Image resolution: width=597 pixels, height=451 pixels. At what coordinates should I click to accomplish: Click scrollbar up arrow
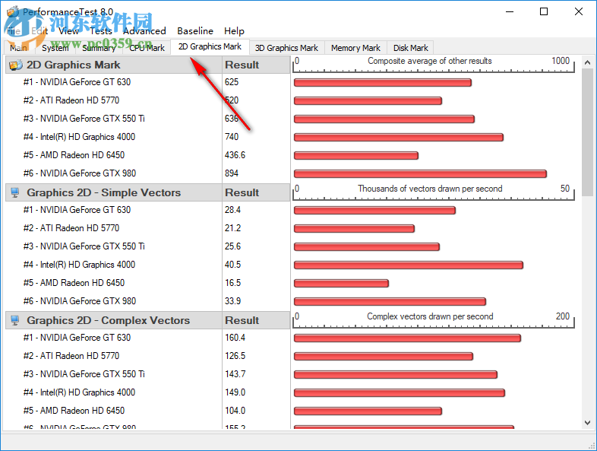pyautogui.click(x=587, y=62)
